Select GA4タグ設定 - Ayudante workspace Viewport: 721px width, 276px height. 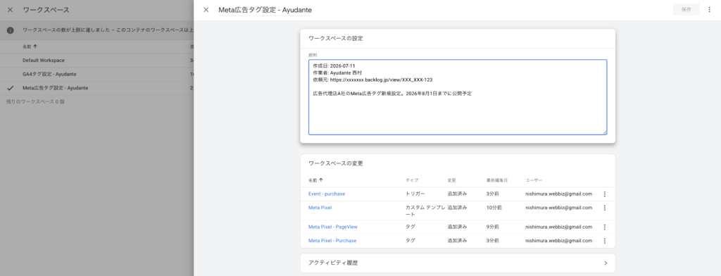point(50,74)
